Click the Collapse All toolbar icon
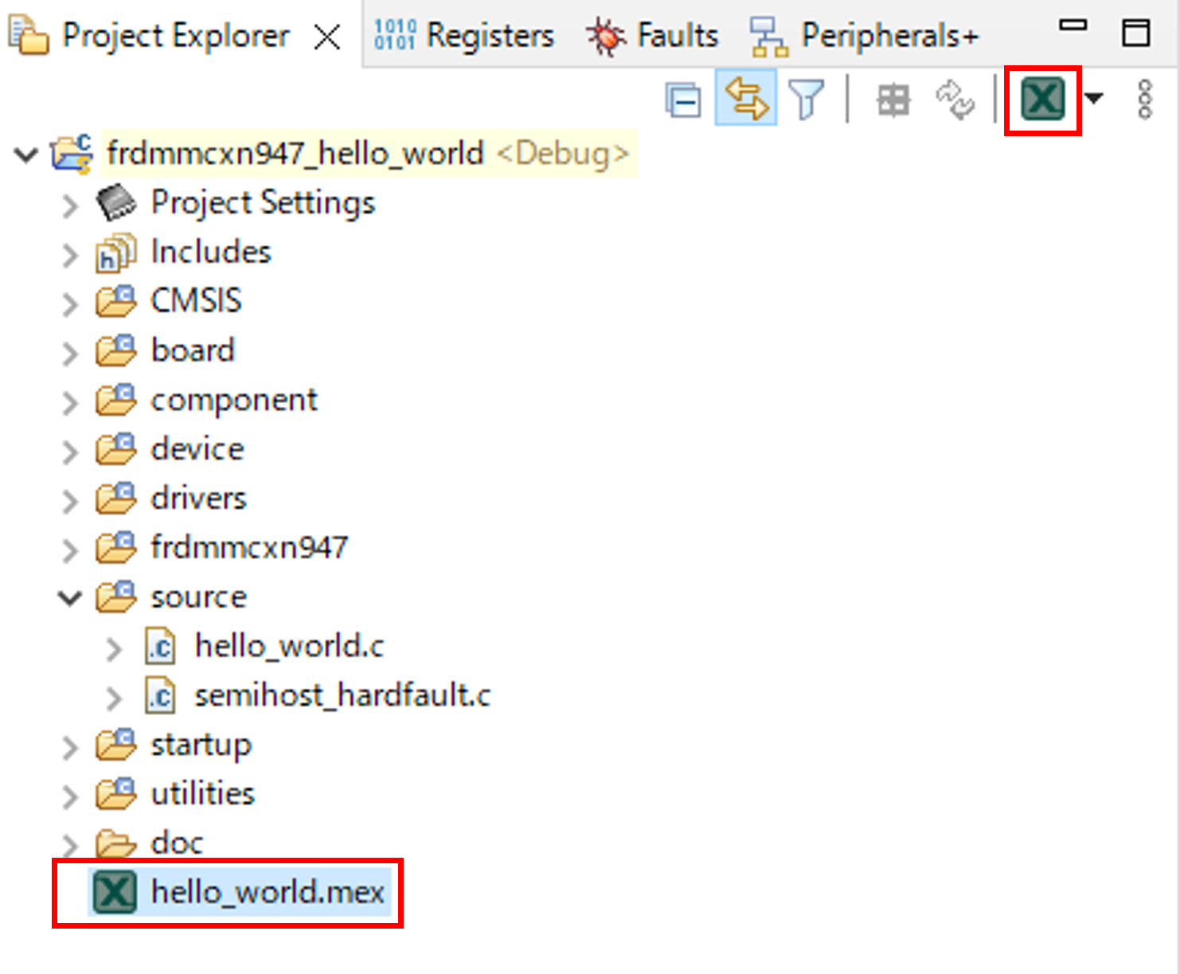Screen dimensions: 1180x974 click(683, 101)
